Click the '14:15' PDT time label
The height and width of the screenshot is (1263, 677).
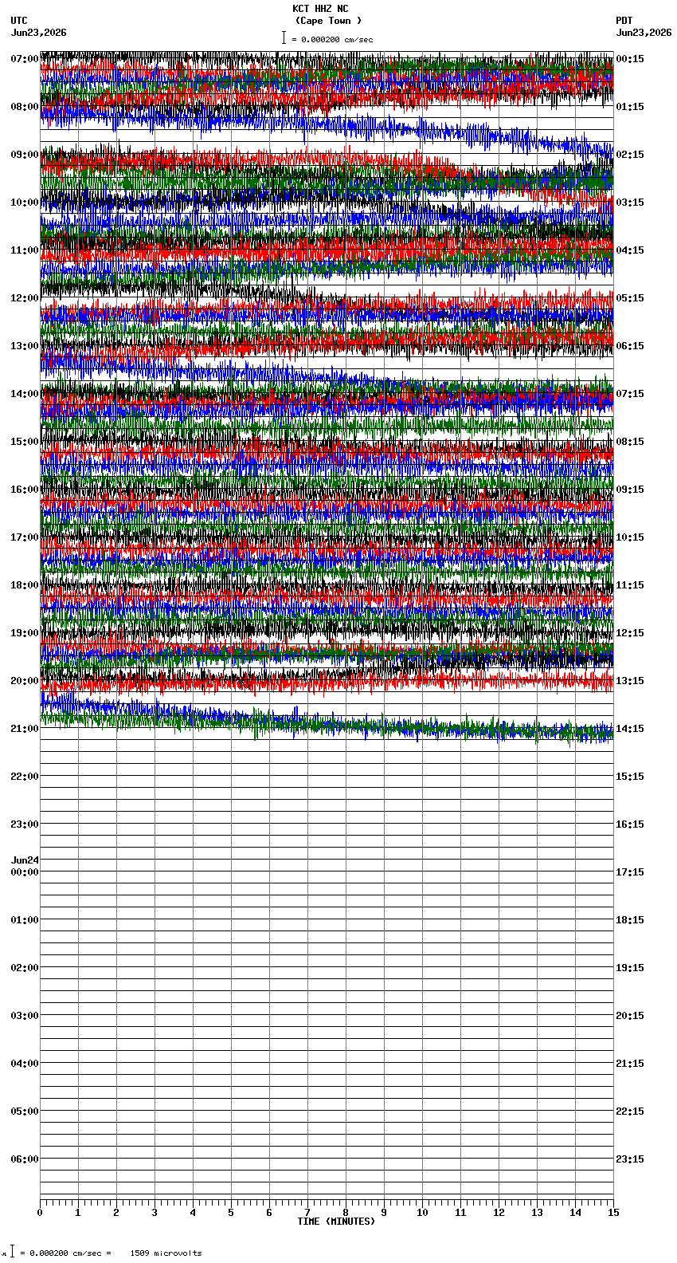(630, 729)
